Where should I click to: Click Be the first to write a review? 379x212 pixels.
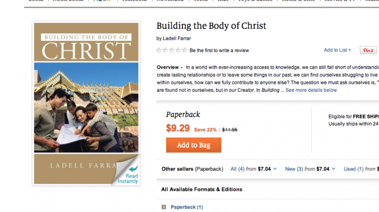(x=219, y=50)
